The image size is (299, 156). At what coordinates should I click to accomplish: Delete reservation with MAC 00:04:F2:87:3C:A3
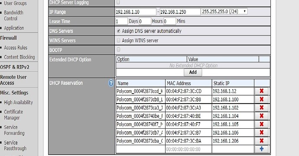pos(261,107)
